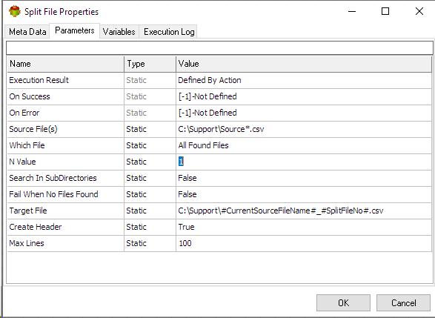This screenshot has width=435, height=318.
Task: Click the Static type cell for Target File
Action: [x=150, y=211]
